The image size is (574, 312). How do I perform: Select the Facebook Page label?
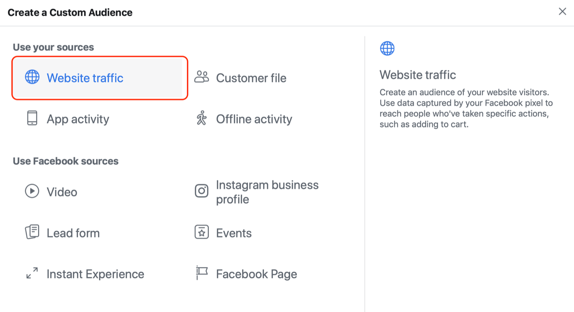[x=257, y=274]
